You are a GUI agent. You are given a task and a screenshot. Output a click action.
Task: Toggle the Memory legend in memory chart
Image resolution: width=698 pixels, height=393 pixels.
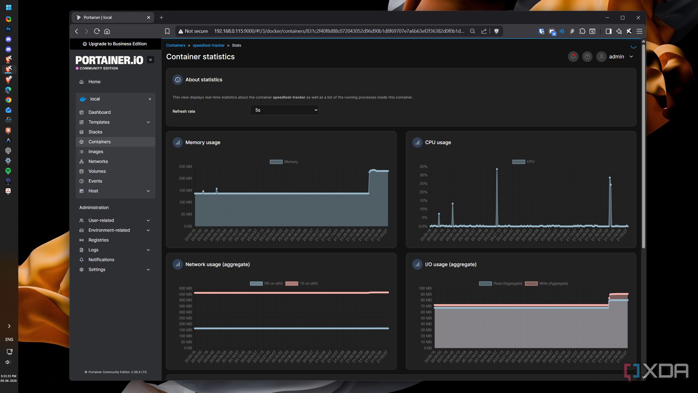coord(284,162)
